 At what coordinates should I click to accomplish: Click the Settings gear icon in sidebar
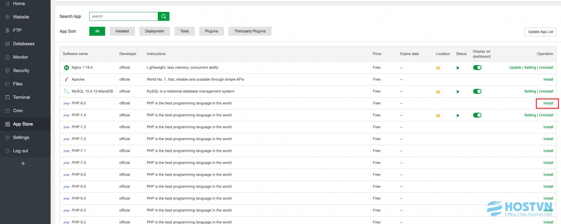(7, 137)
